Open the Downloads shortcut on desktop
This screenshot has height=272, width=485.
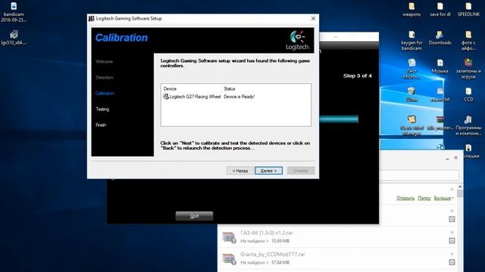pyautogui.click(x=440, y=39)
